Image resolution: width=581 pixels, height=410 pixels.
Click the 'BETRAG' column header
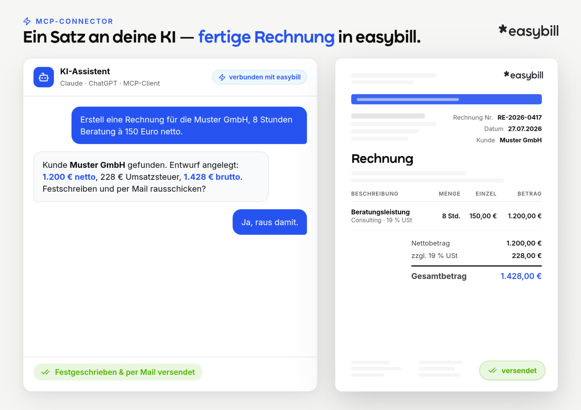click(529, 194)
